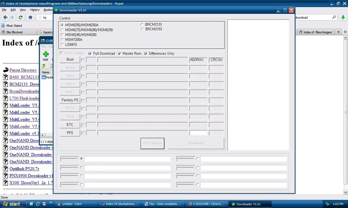Switch to Index of /files/images/ tab
Screen dimensions: 348x208
pos(315,32)
